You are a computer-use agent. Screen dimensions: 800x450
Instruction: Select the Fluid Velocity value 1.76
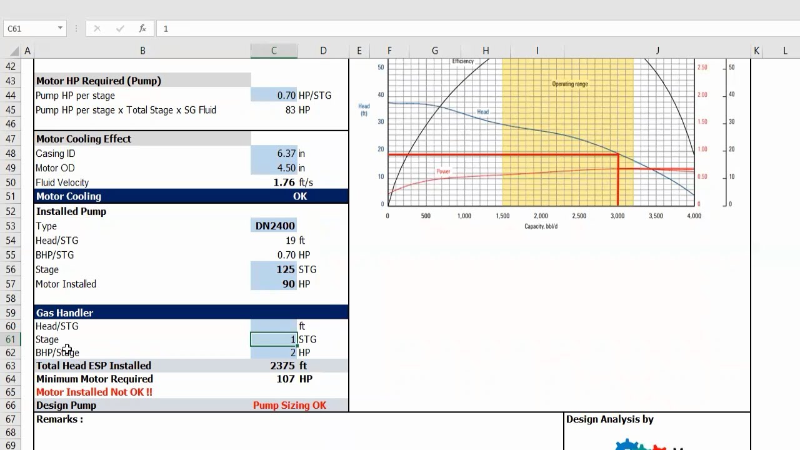[274, 182]
